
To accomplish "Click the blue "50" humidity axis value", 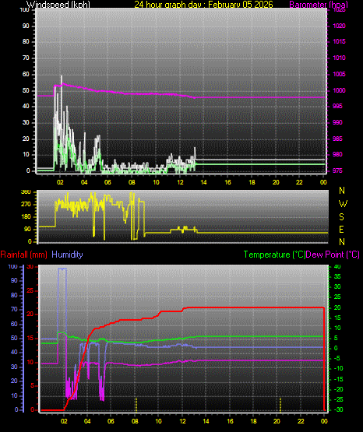I will (x=14, y=338).
